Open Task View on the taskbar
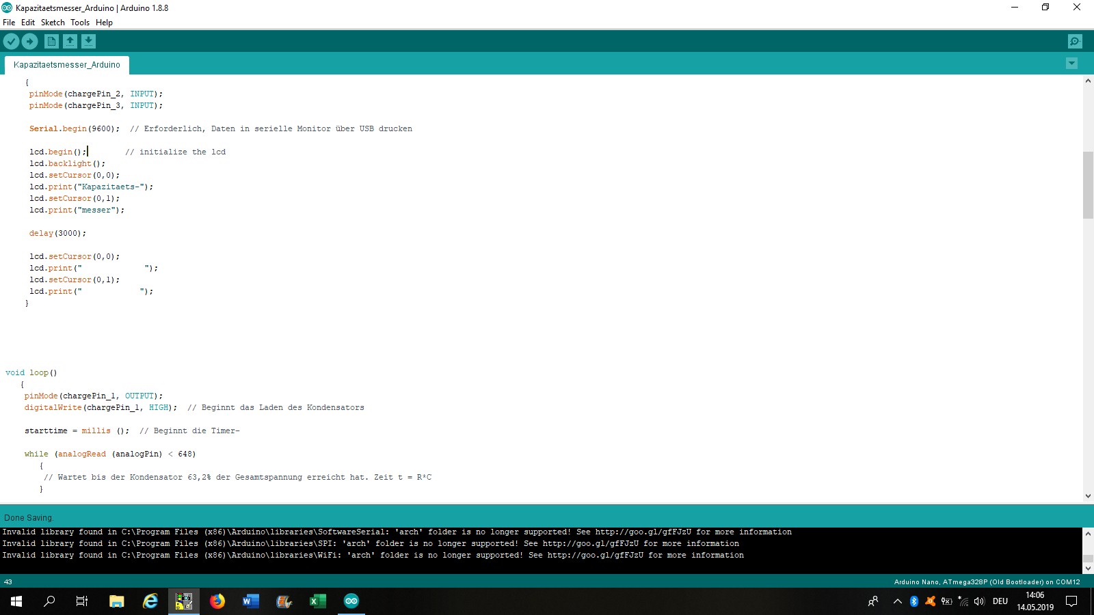1094x615 pixels. tap(82, 601)
